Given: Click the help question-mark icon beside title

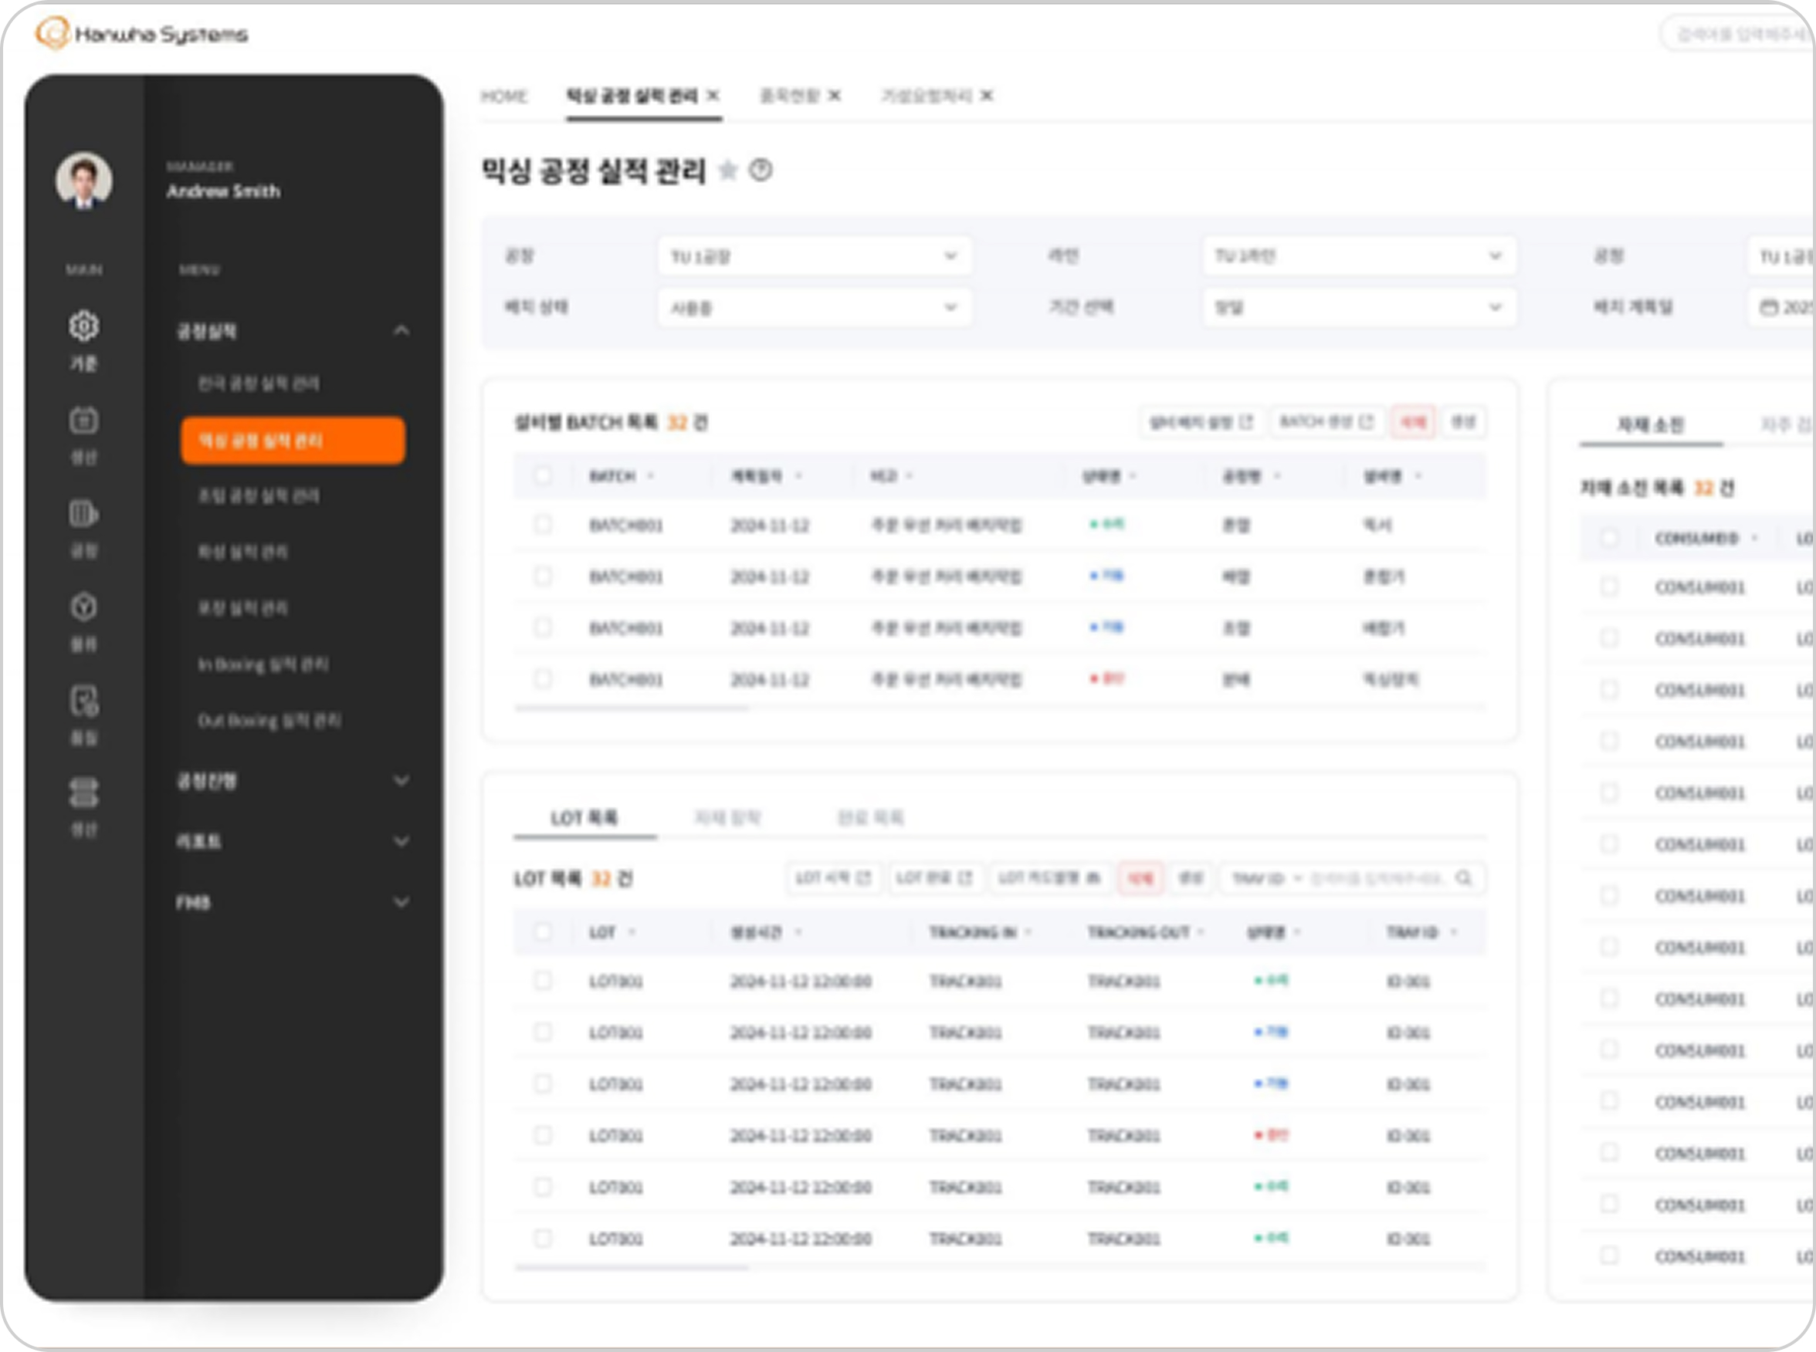Looking at the screenshot, I should click(x=761, y=171).
